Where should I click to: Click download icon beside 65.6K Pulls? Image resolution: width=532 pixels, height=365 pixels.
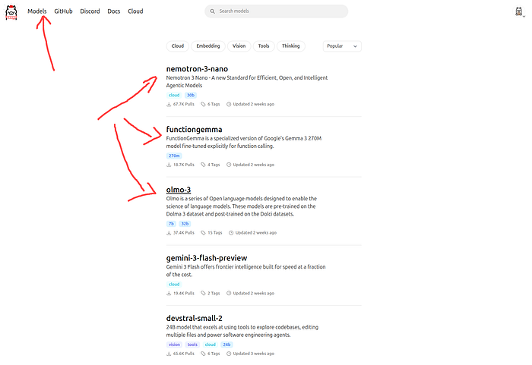169,354
